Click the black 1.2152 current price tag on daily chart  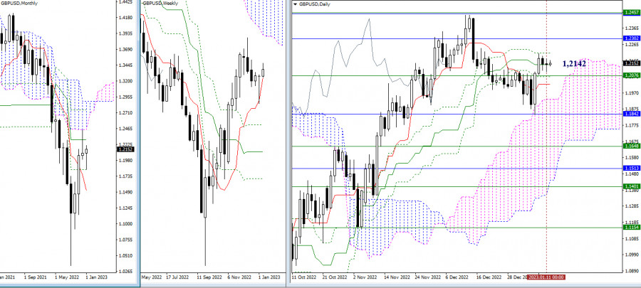coord(631,63)
